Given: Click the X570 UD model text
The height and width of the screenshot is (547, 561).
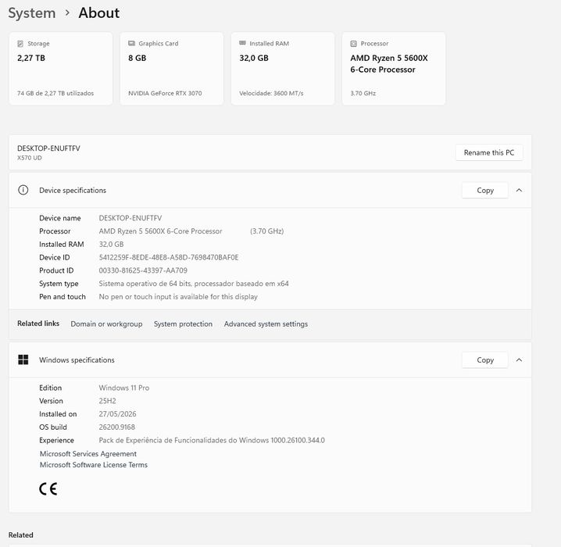Looking at the screenshot, I should pos(30,158).
